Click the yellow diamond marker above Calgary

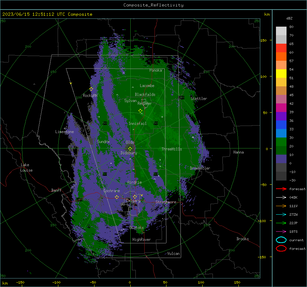click(x=135, y=197)
